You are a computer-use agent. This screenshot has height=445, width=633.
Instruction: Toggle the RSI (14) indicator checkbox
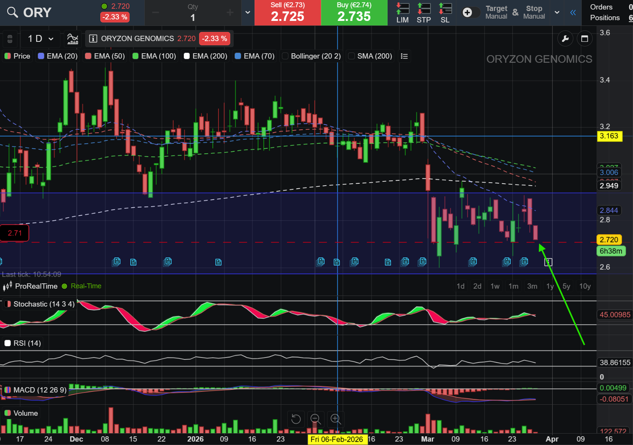click(x=8, y=343)
